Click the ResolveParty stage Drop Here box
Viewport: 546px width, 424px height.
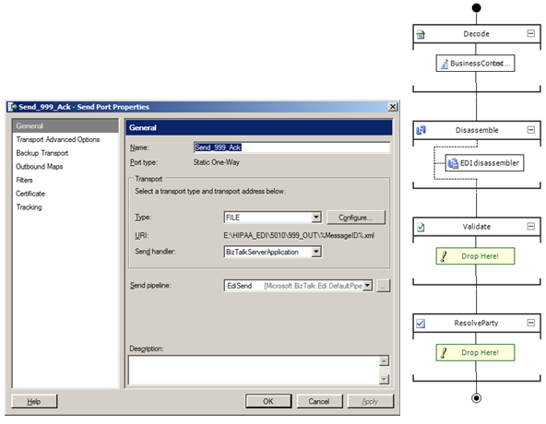[x=475, y=353]
